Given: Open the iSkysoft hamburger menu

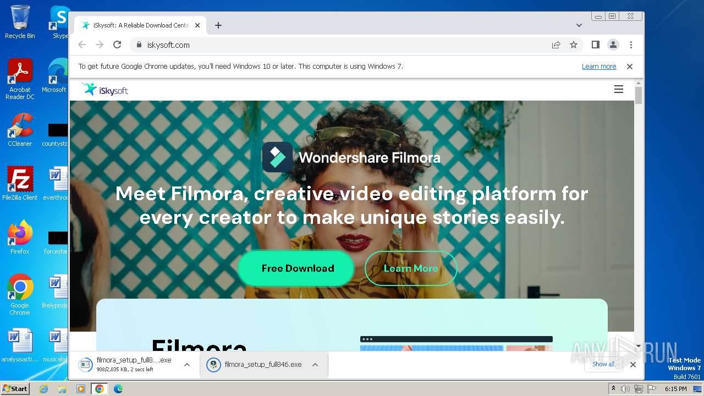Looking at the screenshot, I should tap(619, 89).
